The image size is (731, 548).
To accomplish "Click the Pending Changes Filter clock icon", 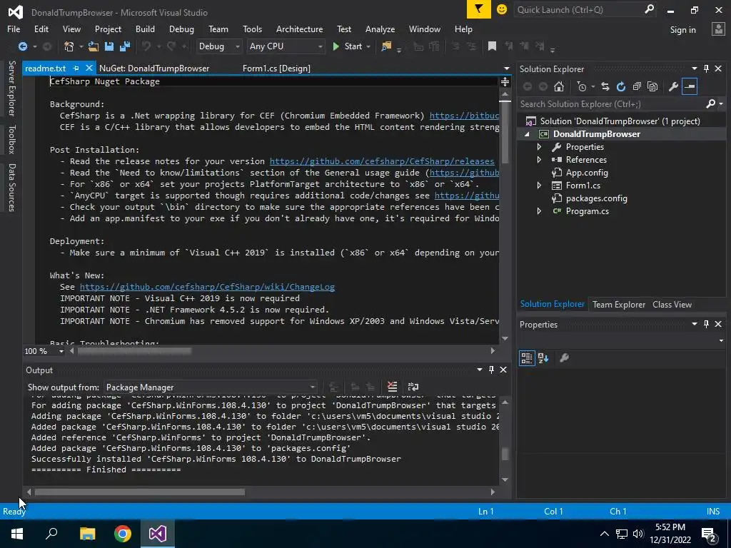I will click(581, 86).
